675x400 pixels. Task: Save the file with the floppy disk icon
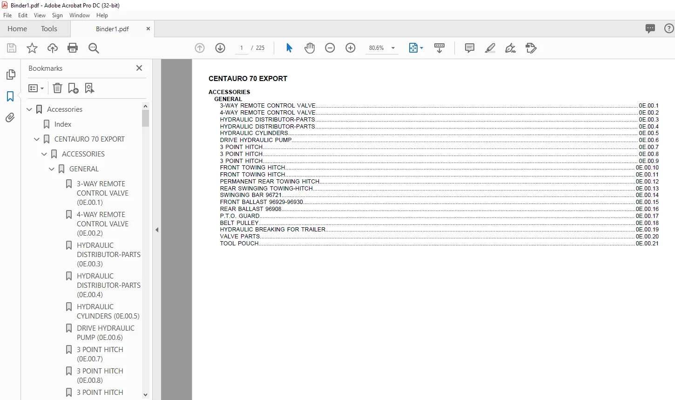point(12,48)
